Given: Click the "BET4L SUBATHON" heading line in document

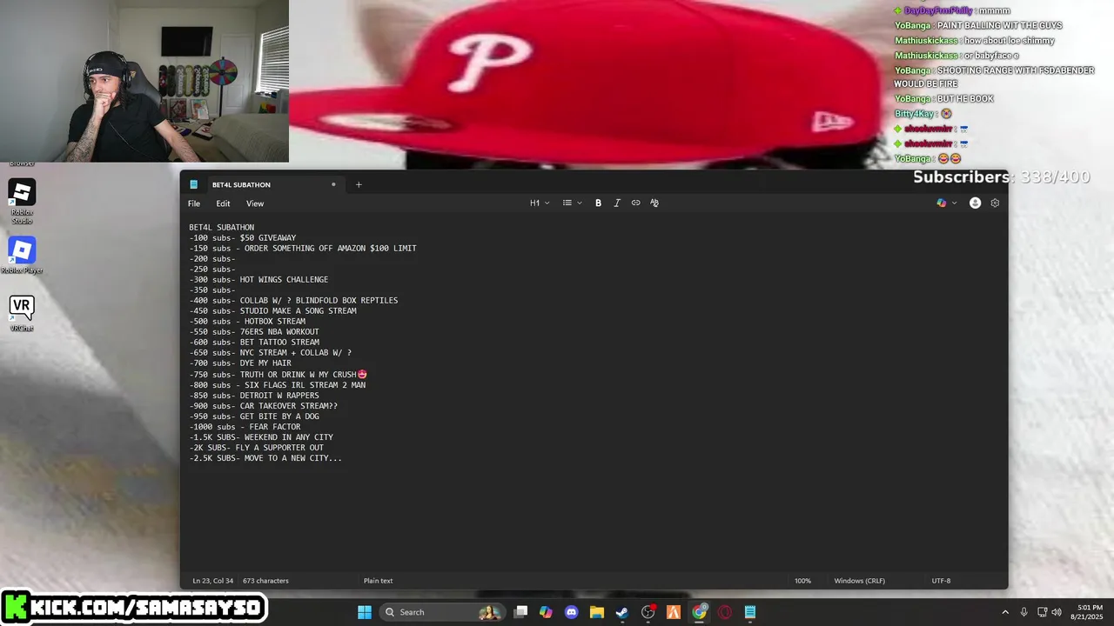Looking at the screenshot, I should [x=222, y=228].
